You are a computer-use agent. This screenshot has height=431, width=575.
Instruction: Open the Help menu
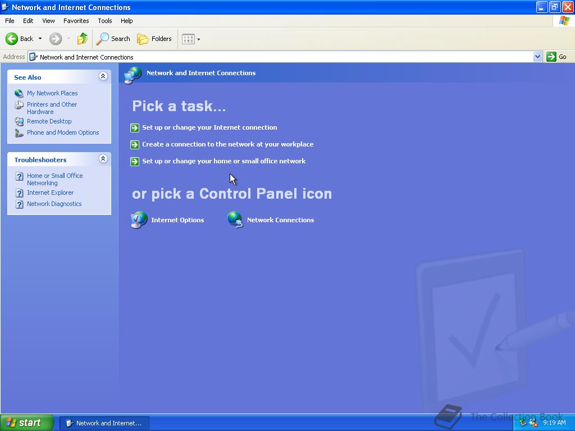coord(126,21)
